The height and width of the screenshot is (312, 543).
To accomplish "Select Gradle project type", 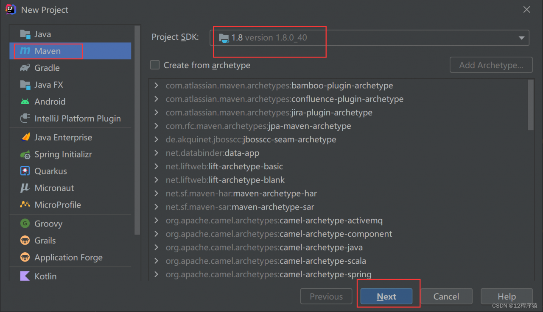I will 70,68.
